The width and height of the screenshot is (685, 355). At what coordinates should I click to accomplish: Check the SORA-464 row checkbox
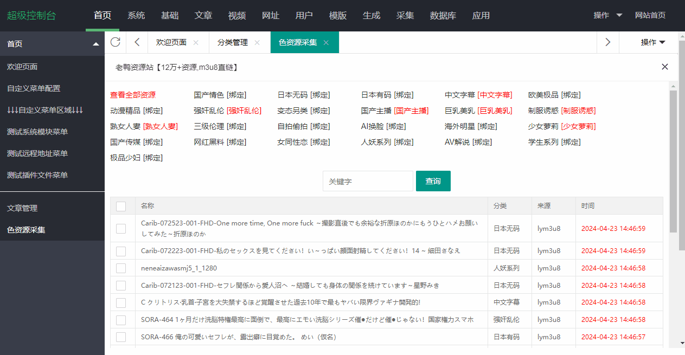tap(121, 320)
